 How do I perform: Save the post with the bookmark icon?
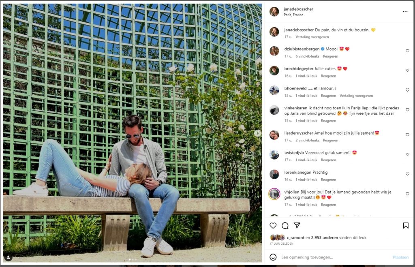pos(405,225)
